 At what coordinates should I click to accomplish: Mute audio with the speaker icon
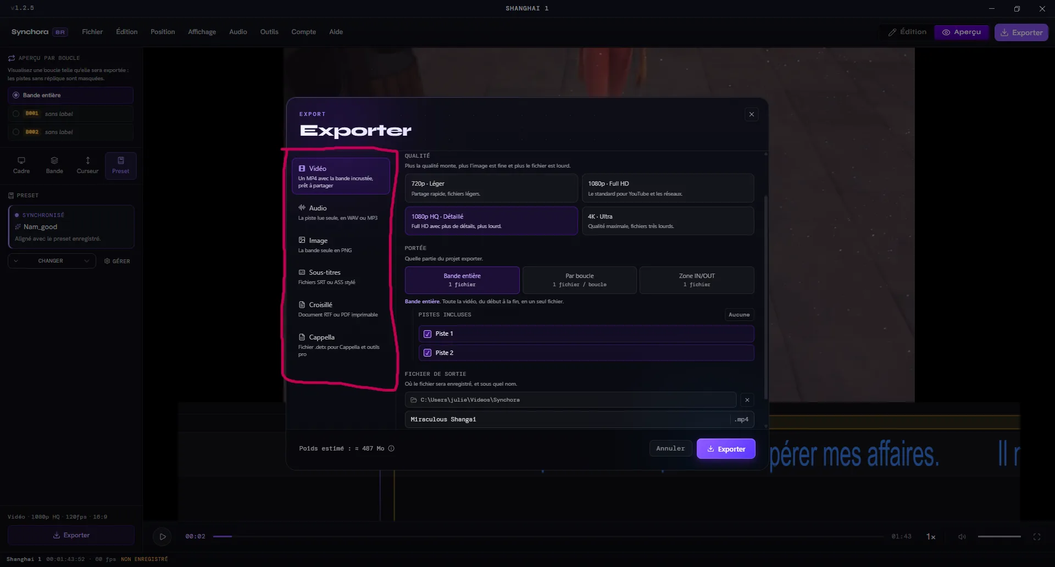(x=962, y=537)
